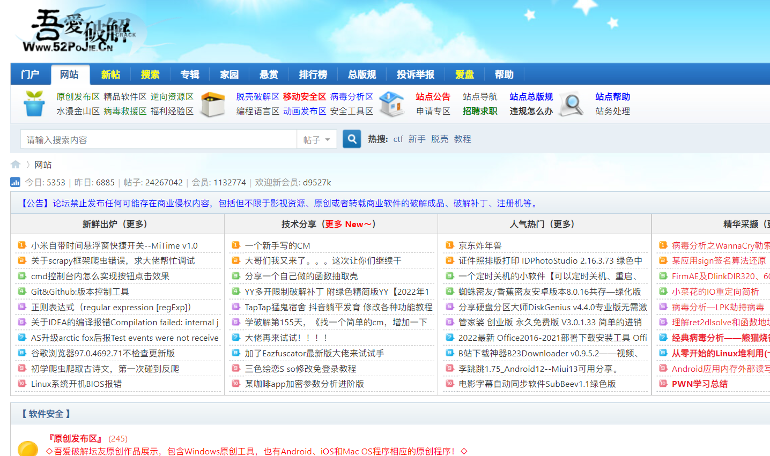This screenshot has height=456, width=770.
Task: Click the large magnifying glass help icon
Action: (572, 104)
